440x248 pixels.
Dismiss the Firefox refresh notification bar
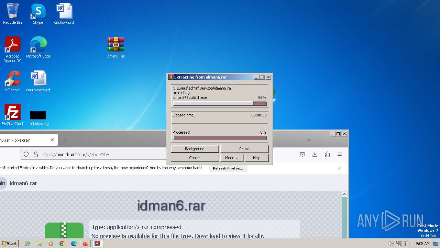click(x=340, y=168)
